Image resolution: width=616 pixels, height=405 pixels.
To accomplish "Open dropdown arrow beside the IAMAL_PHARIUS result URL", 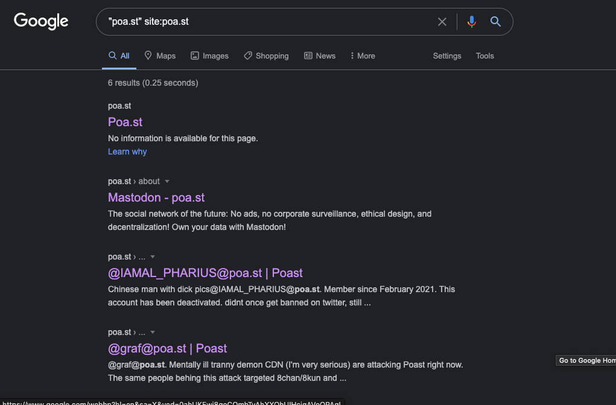I will (x=153, y=257).
